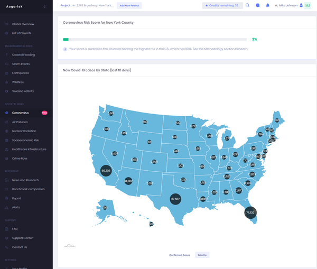The height and width of the screenshot is (269, 317).
Task: Select Wildfires in sidebar
Action: pyautogui.click(x=18, y=82)
